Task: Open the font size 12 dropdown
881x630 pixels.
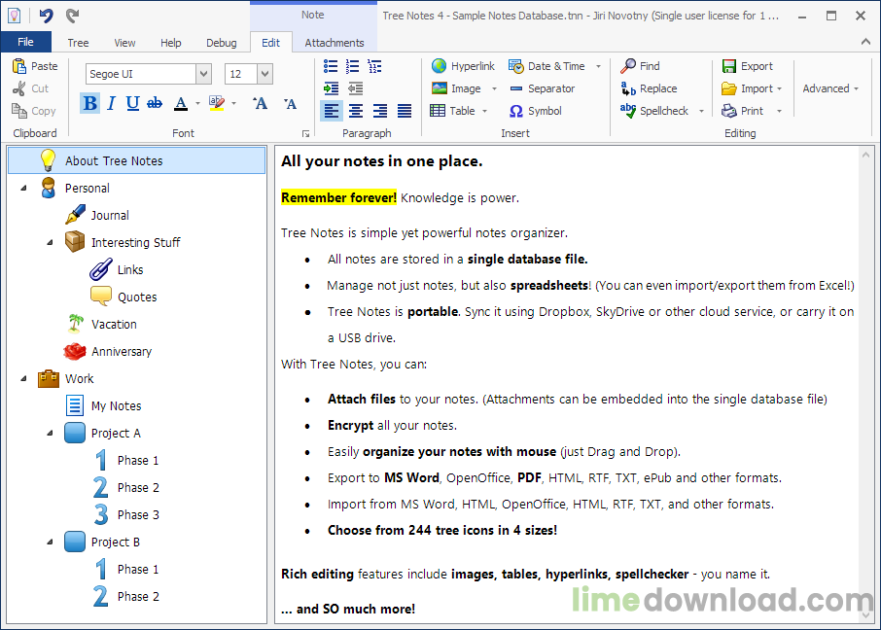Action: tap(264, 74)
